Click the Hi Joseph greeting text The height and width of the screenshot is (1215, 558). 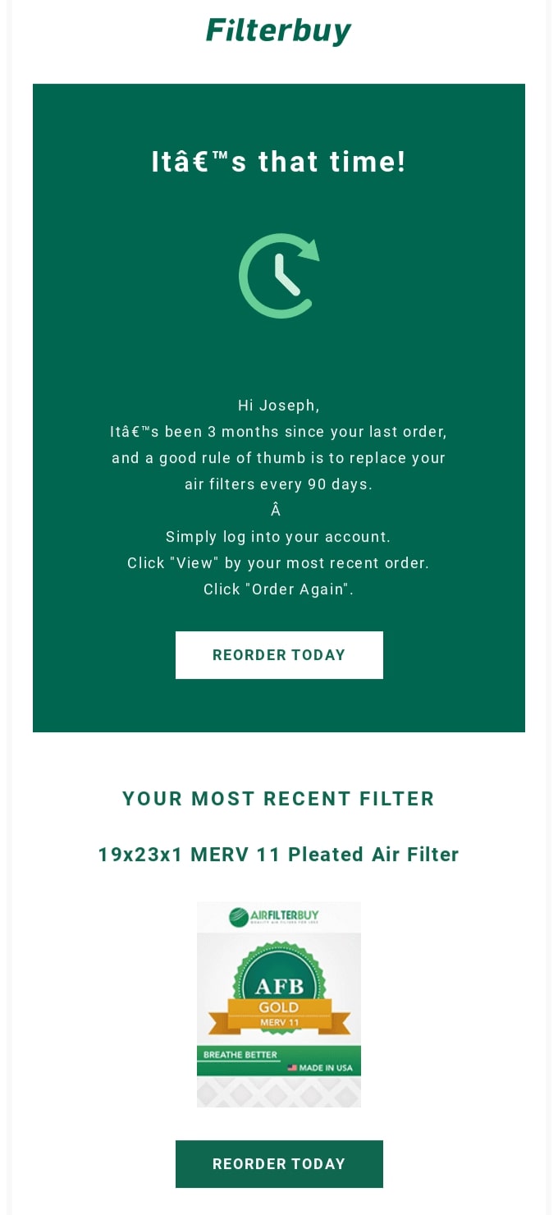pyautogui.click(x=279, y=405)
